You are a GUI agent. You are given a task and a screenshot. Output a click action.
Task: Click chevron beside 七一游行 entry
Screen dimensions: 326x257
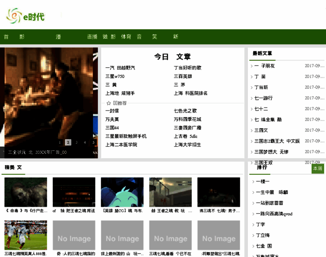tap(251, 98)
